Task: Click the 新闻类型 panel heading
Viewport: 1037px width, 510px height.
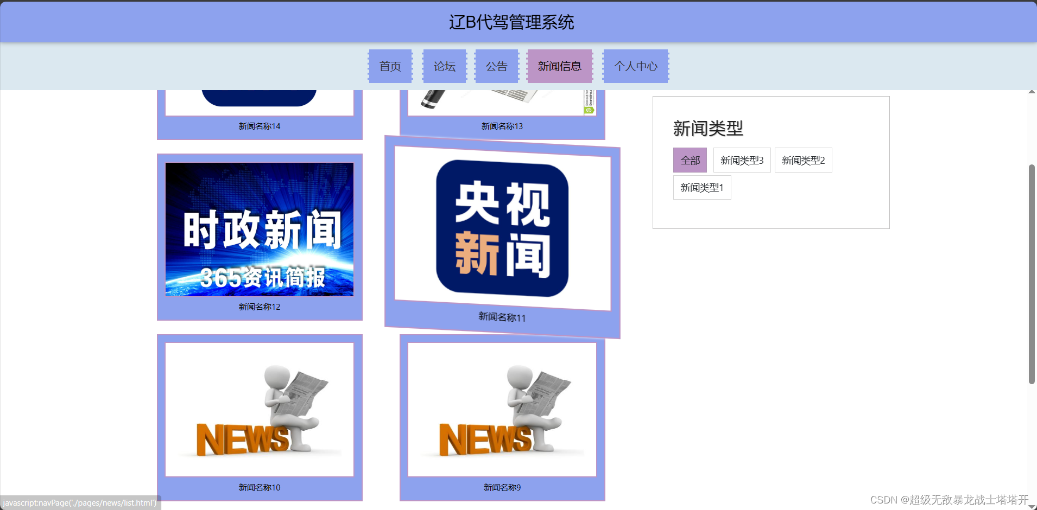Action: click(708, 129)
